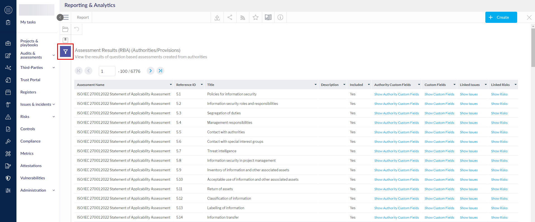This screenshot has width=535, height=222.
Task: Open the filter panel funnel icon
Action: (66, 52)
